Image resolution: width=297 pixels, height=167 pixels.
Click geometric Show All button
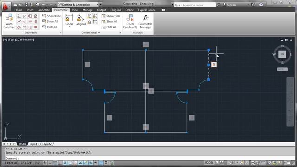[50, 21]
